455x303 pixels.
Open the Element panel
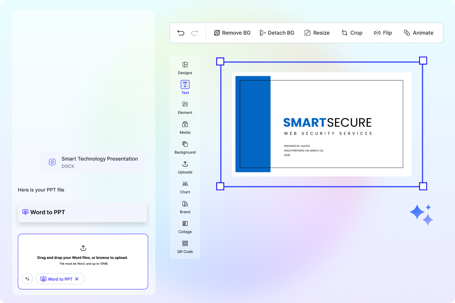tap(185, 108)
